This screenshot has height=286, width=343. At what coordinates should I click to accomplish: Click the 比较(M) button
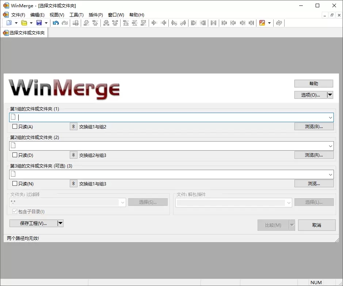(273, 225)
